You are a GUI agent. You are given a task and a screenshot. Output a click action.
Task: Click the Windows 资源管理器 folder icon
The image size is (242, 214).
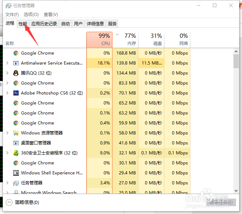(16, 133)
